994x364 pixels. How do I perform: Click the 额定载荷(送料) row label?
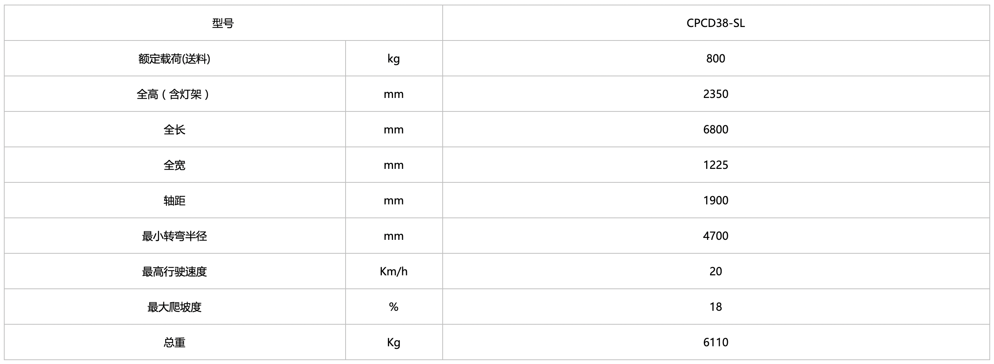(x=175, y=59)
